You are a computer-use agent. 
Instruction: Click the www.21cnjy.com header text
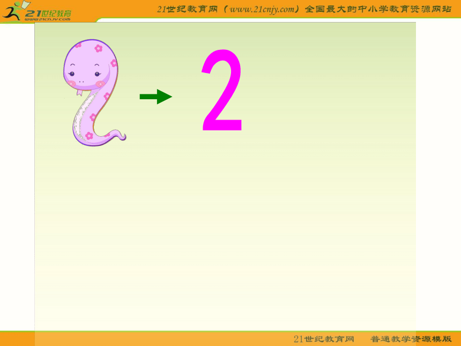pyautogui.click(x=262, y=10)
